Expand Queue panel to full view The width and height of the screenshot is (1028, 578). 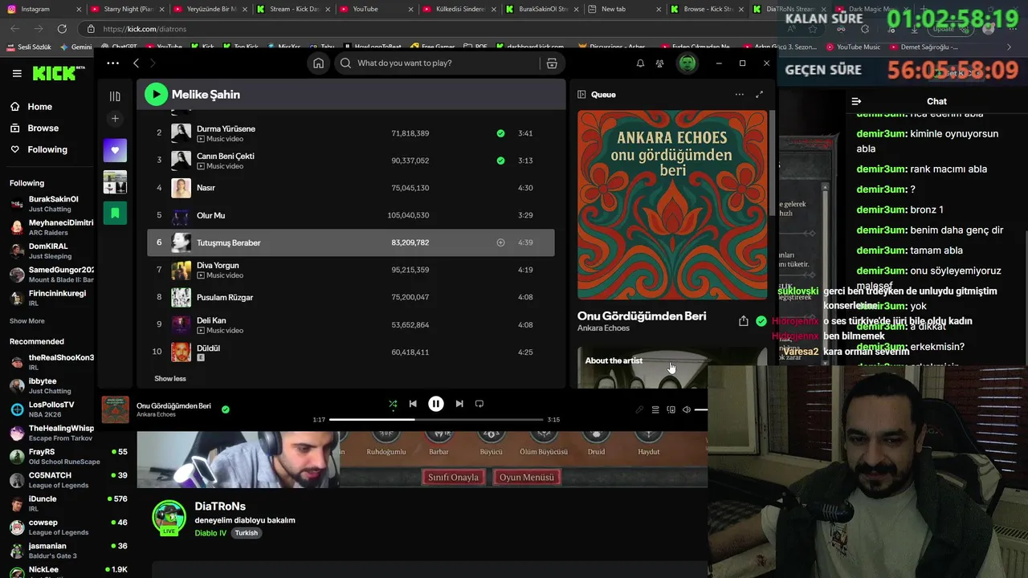coord(759,94)
